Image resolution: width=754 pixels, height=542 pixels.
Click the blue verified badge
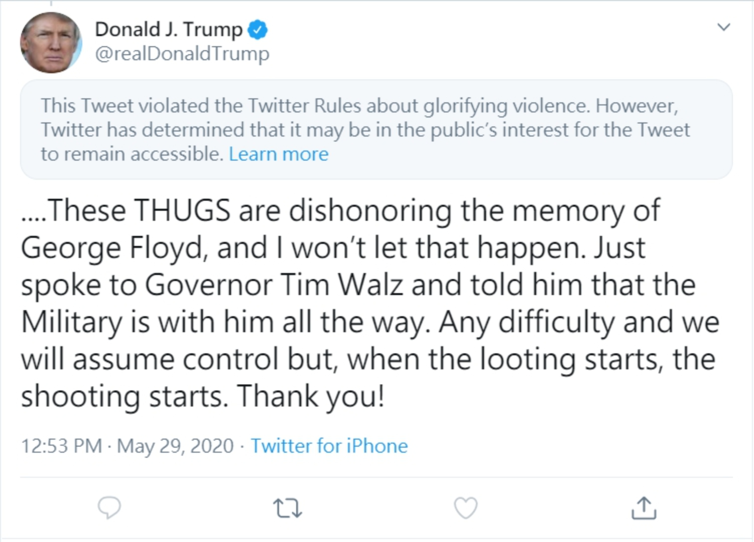click(x=259, y=30)
